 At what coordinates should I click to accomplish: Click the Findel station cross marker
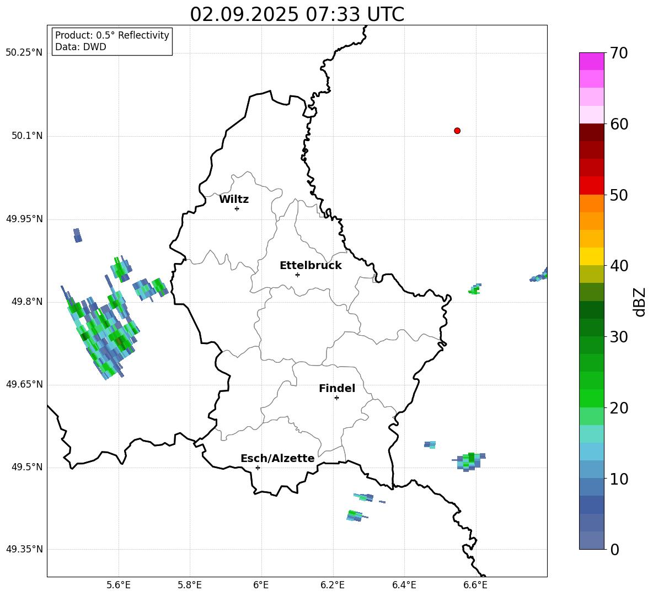pos(336,398)
